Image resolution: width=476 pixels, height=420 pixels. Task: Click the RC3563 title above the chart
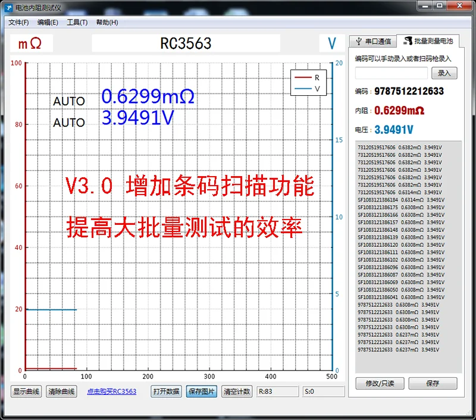pos(186,43)
